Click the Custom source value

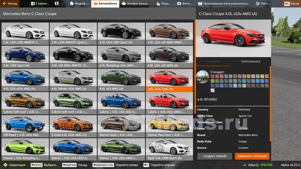[243, 148]
